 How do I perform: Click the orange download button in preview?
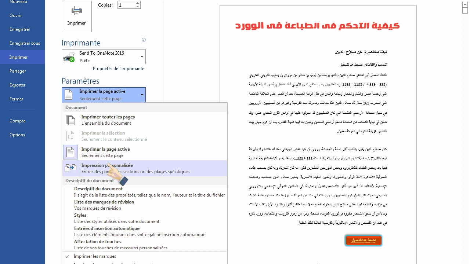tap(364, 240)
